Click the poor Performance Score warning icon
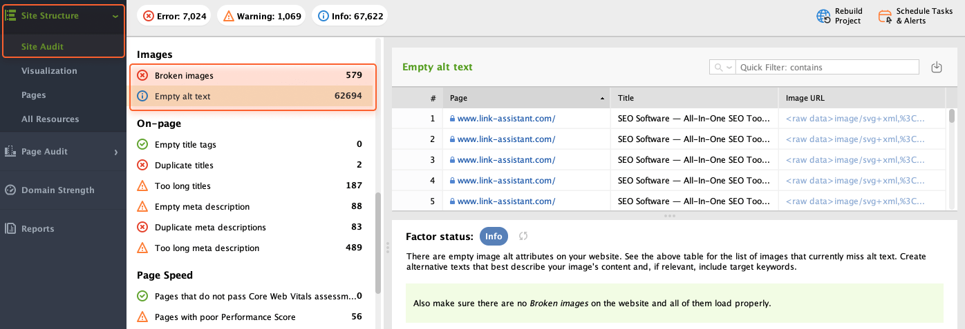 [x=142, y=317]
